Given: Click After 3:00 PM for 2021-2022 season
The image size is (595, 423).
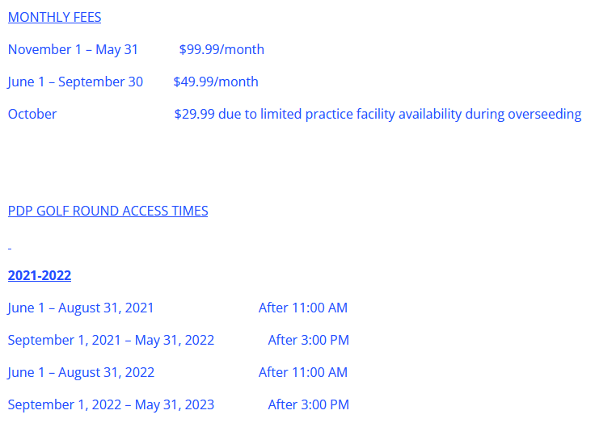Looking at the screenshot, I should click(x=309, y=340).
